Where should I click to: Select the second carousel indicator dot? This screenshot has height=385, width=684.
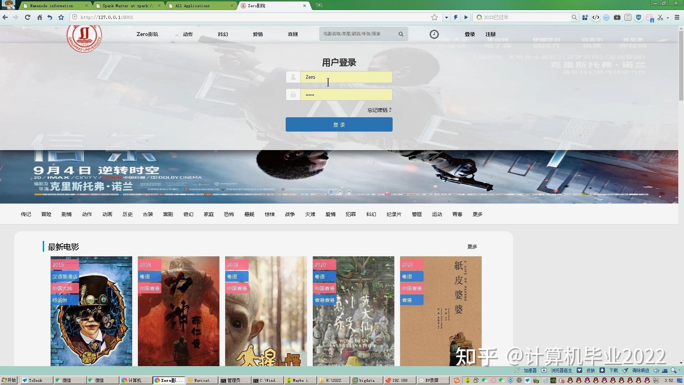tap(340, 192)
